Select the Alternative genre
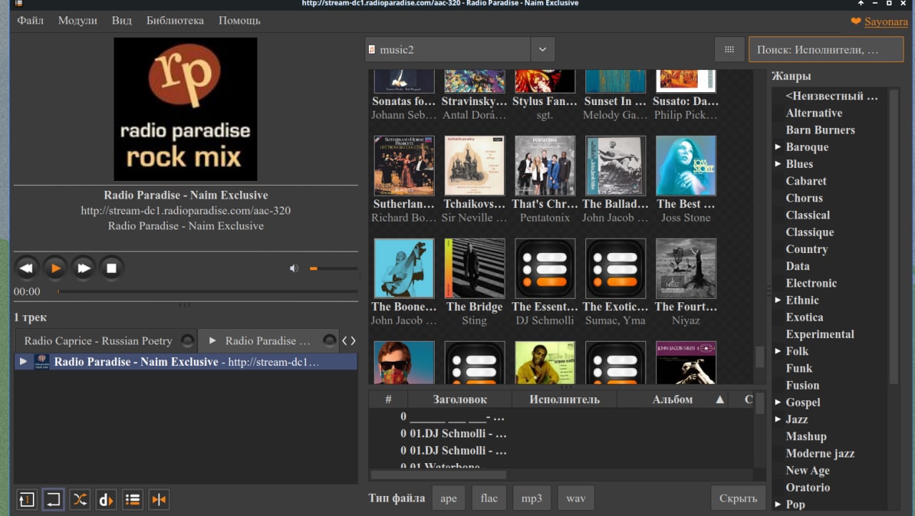The width and height of the screenshot is (915, 516). pos(814,113)
